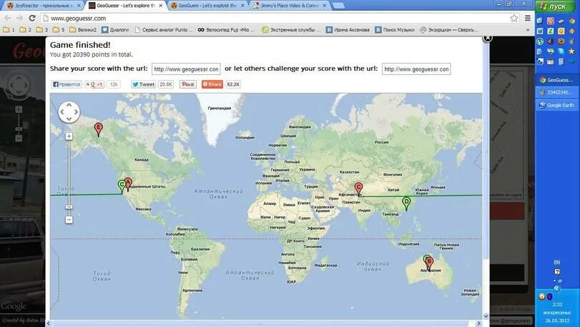The height and width of the screenshot is (327, 580).
Task: Switch to Jimmy's Place Video tab
Action: 290,6
